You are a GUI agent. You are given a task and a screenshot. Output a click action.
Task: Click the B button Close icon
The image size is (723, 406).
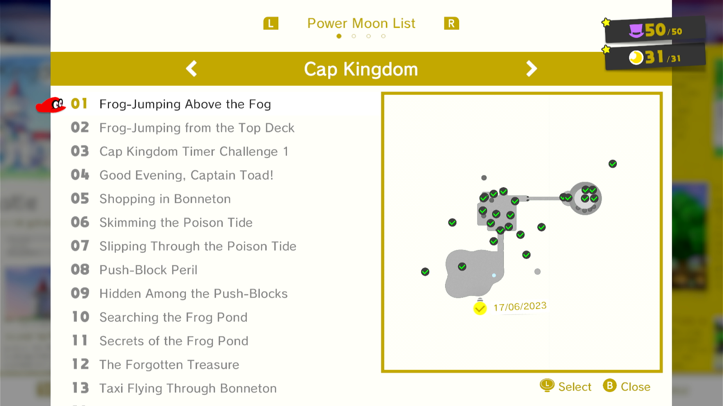click(x=610, y=386)
